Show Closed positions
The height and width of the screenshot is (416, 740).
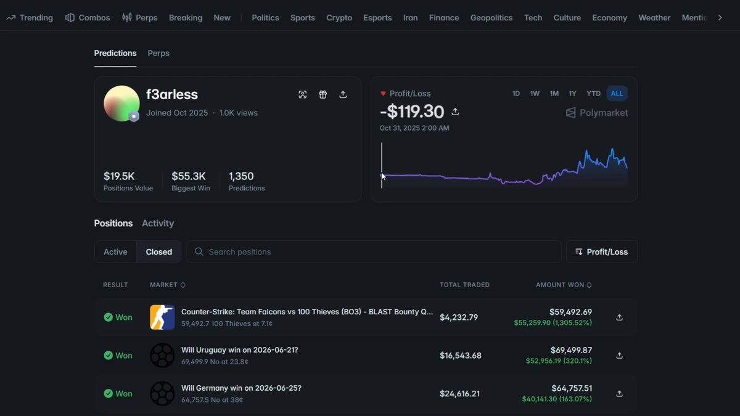[159, 251]
